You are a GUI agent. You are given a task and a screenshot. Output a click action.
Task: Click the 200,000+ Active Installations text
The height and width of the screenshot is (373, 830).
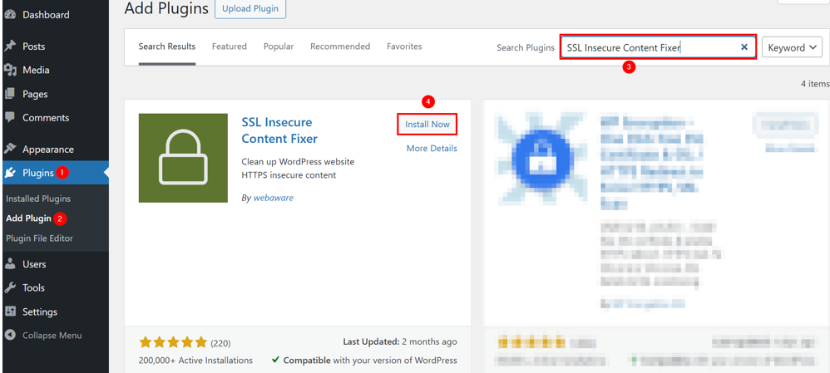[x=195, y=361]
